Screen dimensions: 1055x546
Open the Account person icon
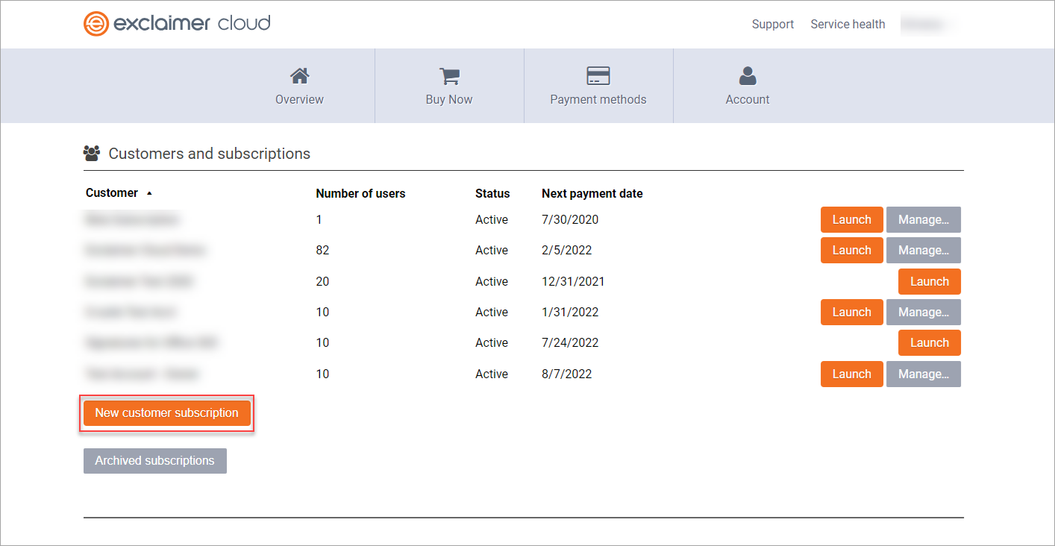748,76
